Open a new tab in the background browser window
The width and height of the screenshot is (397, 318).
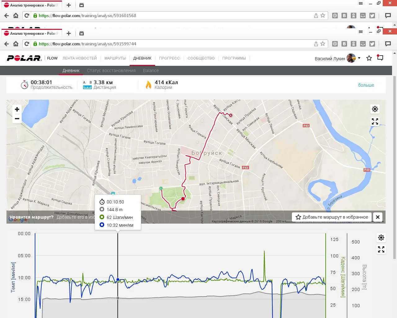69,5
